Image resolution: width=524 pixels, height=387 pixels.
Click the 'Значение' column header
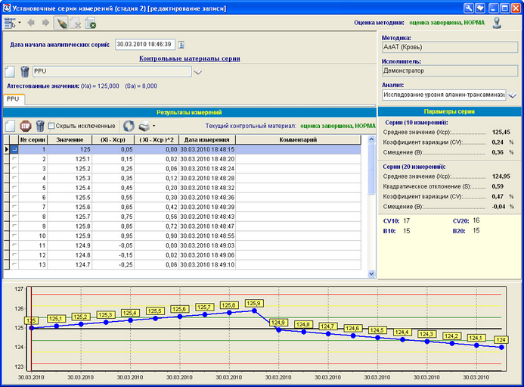click(70, 140)
